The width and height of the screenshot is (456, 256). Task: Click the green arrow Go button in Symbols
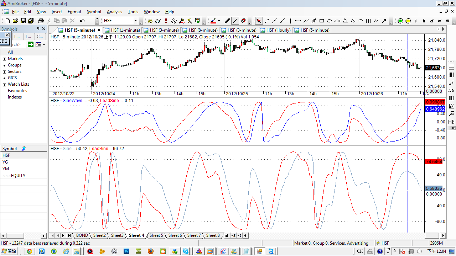click(x=30, y=44)
